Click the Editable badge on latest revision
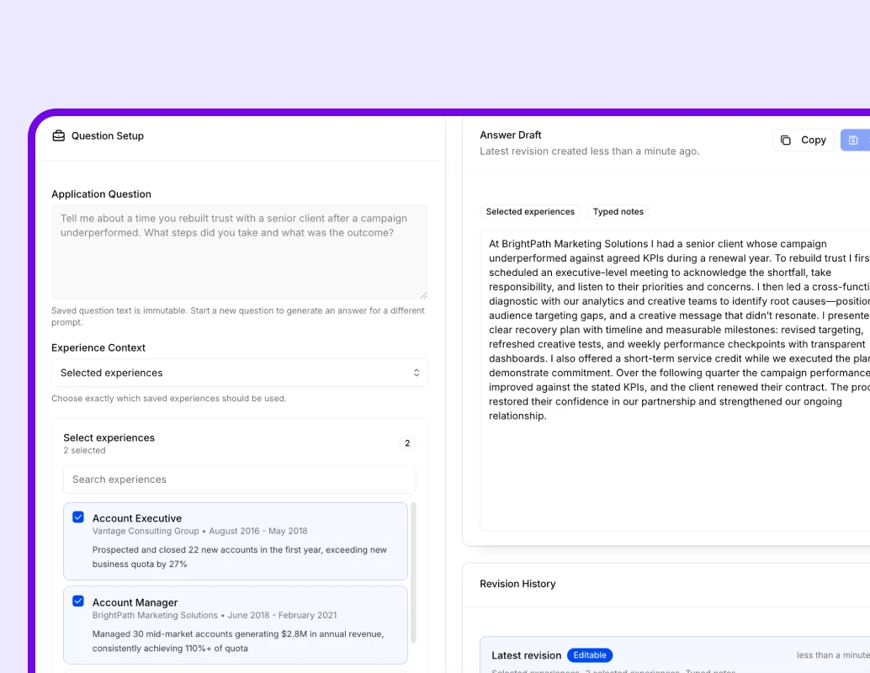Screen dimensions: 870x673 tap(589, 655)
